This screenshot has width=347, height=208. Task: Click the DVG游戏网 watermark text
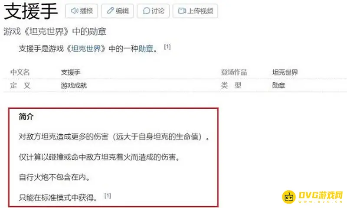click(321, 195)
